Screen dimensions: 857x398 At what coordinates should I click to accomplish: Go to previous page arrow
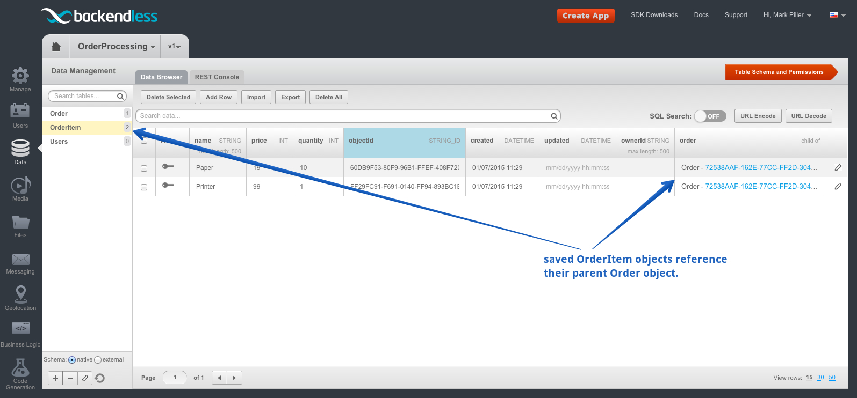coord(219,378)
